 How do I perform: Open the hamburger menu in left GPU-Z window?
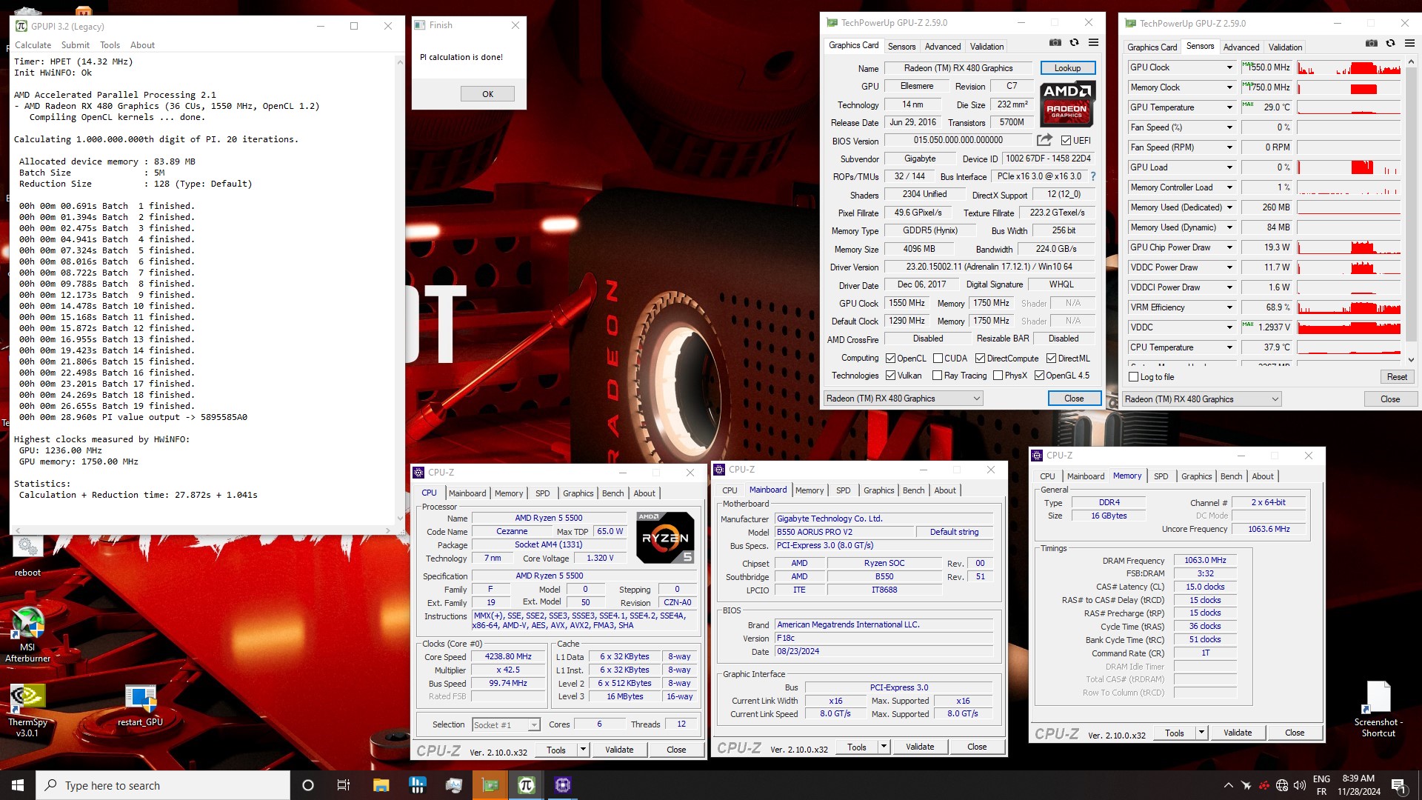[1093, 43]
